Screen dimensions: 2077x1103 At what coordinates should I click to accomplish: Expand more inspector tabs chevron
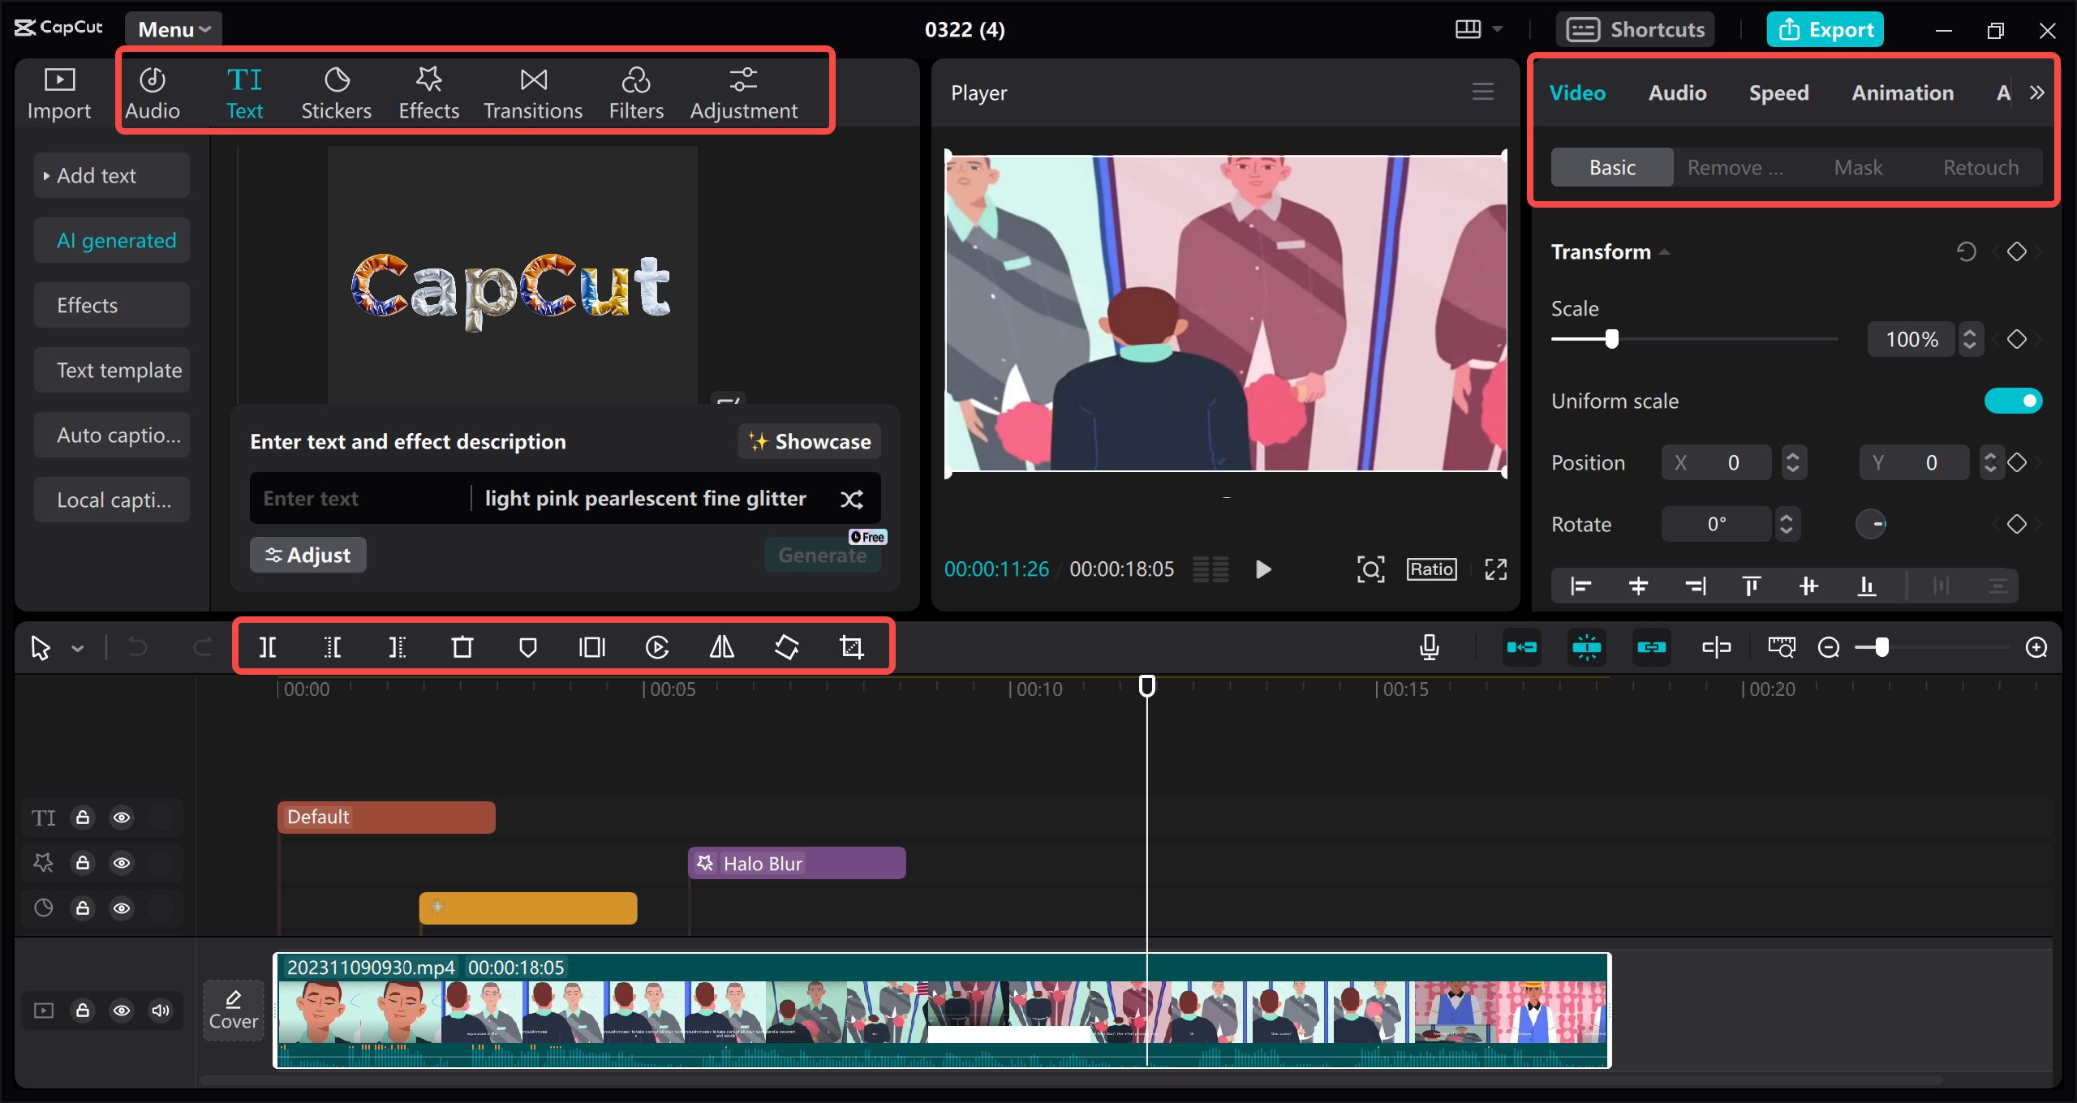click(x=2037, y=92)
